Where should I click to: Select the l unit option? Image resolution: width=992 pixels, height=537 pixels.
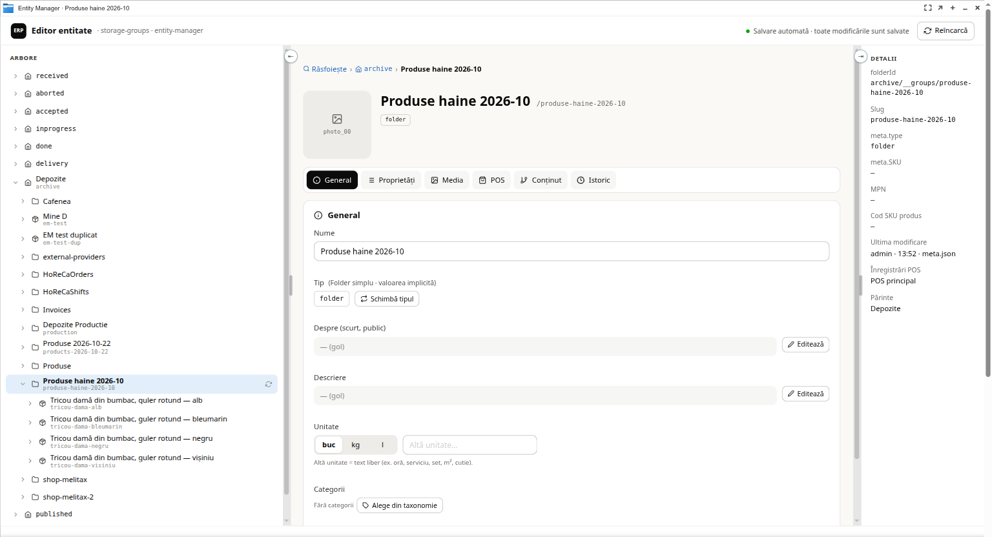coord(382,445)
